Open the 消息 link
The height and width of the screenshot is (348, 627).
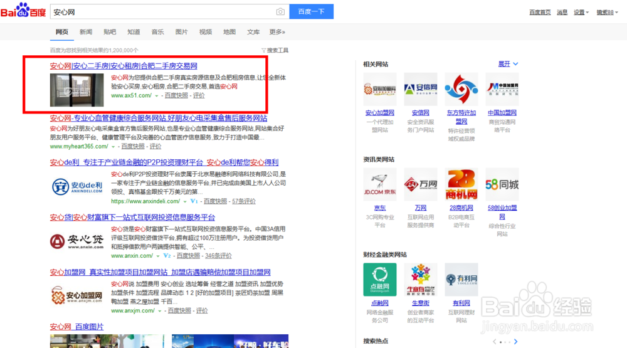pyautogui.click(x=562, y=13)
